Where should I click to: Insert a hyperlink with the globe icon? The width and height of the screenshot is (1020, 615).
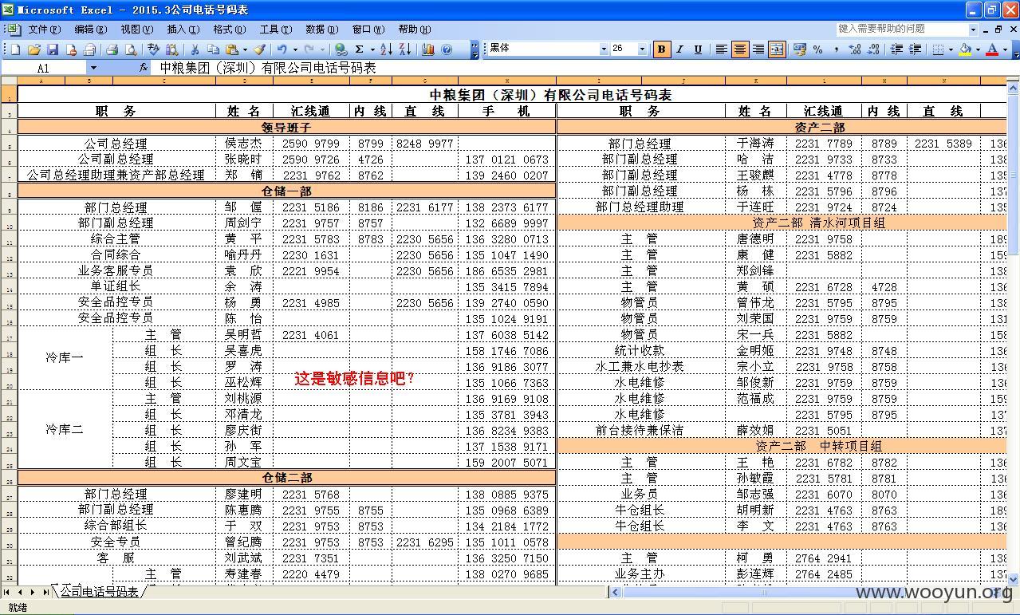point(341,49)
